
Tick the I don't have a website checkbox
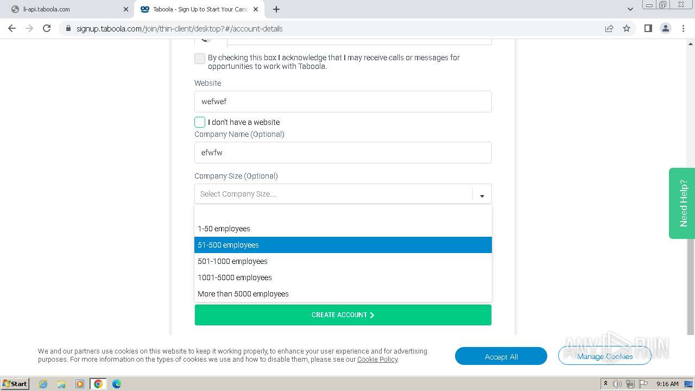point(200,122)
